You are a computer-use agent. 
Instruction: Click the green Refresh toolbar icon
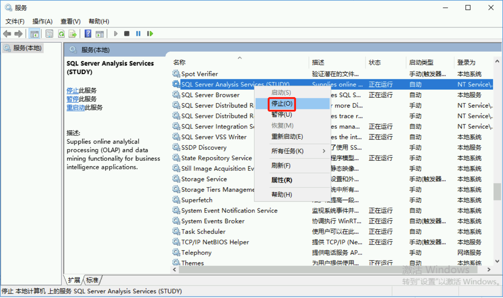(61, 34)
